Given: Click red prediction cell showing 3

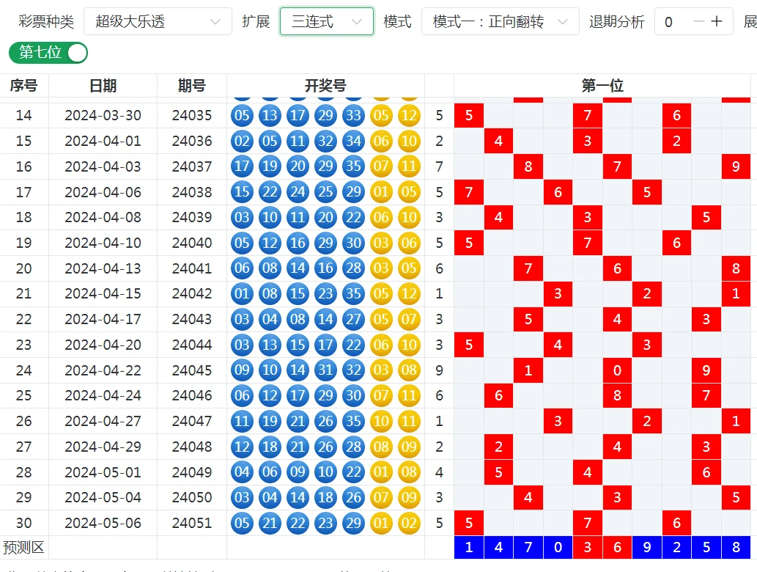Looking at the screenshot, I should coord(588,547).
